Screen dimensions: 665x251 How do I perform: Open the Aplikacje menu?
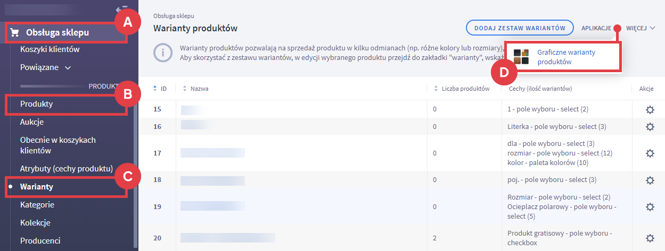click(x=596, y=28)
